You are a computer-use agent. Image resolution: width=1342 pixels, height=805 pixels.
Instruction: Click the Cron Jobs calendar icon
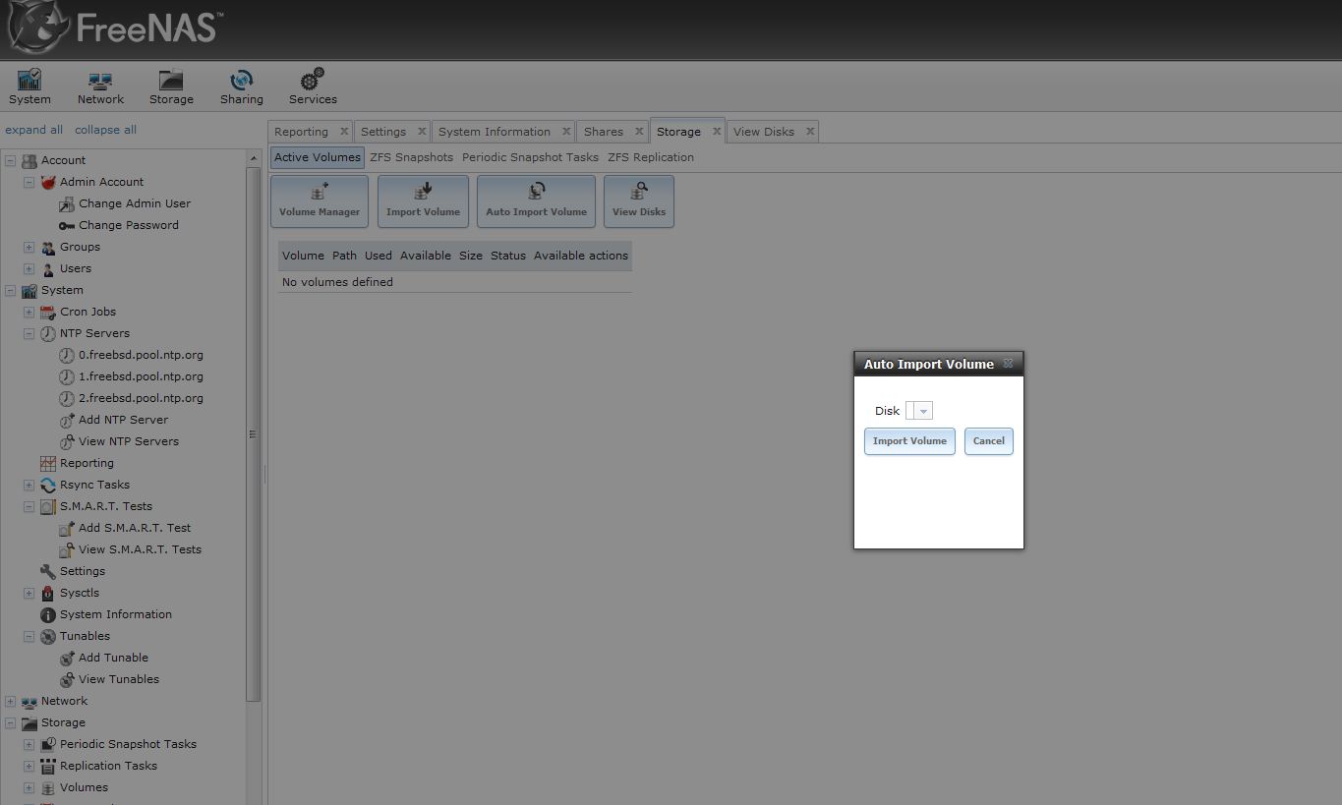(47, 312)
